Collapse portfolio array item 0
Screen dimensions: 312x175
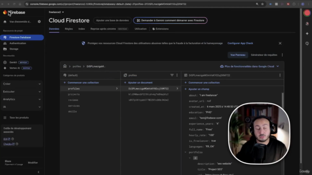(x=190, y=158)
